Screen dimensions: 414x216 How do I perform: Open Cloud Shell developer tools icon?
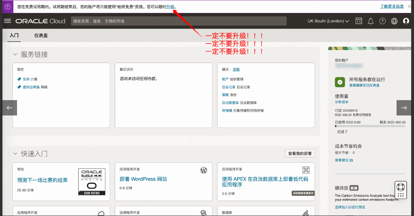click(359, 21)
